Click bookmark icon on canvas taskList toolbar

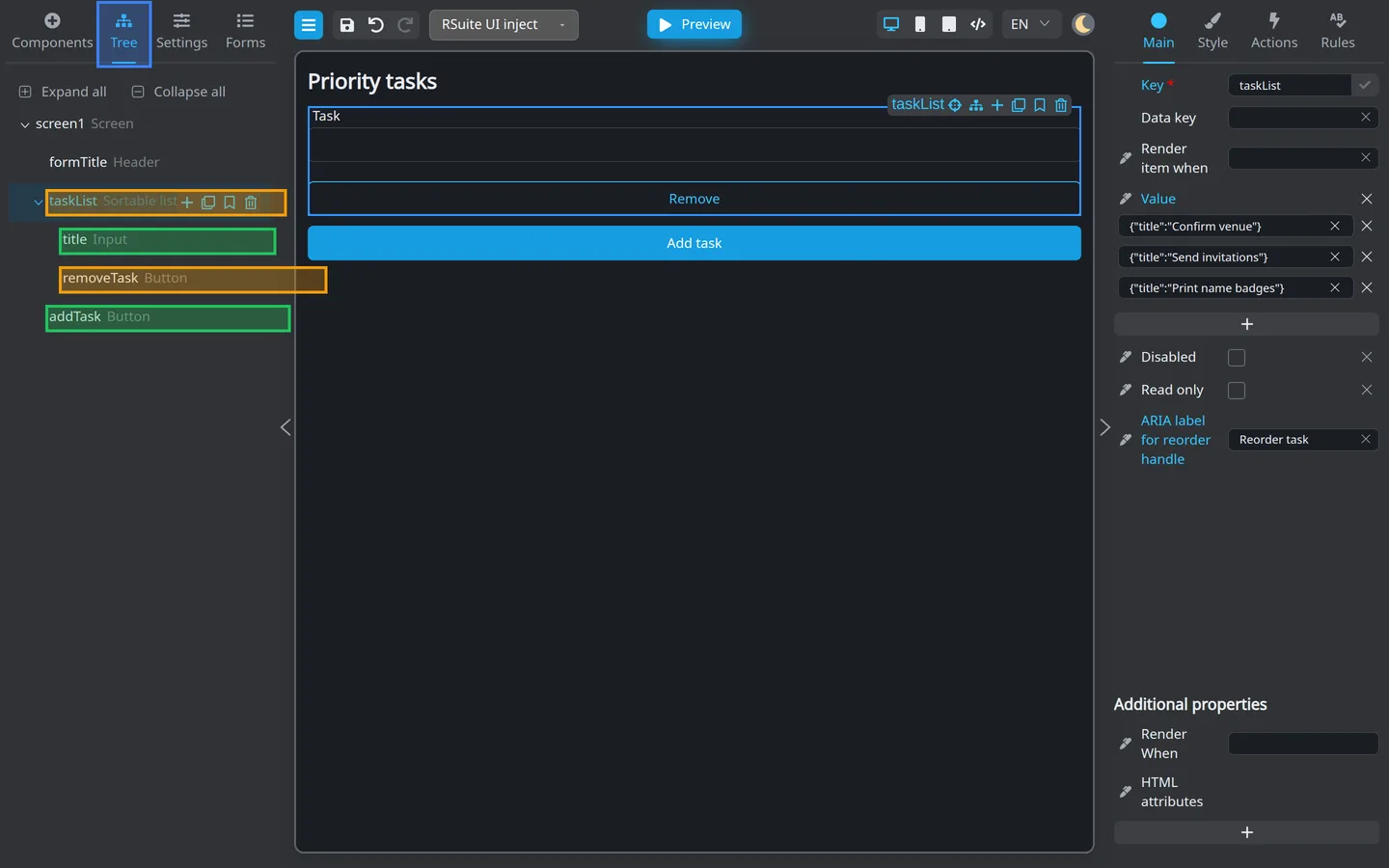[x=1040, y=105]
